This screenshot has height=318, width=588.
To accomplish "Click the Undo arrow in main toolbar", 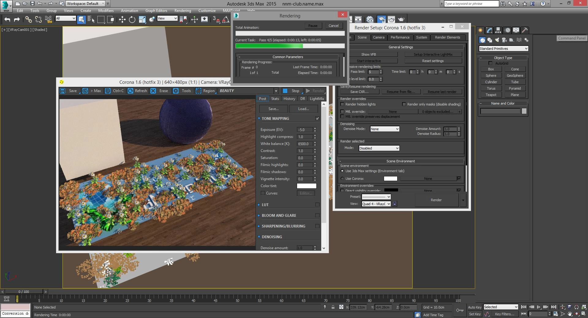I will coord(7,20).
